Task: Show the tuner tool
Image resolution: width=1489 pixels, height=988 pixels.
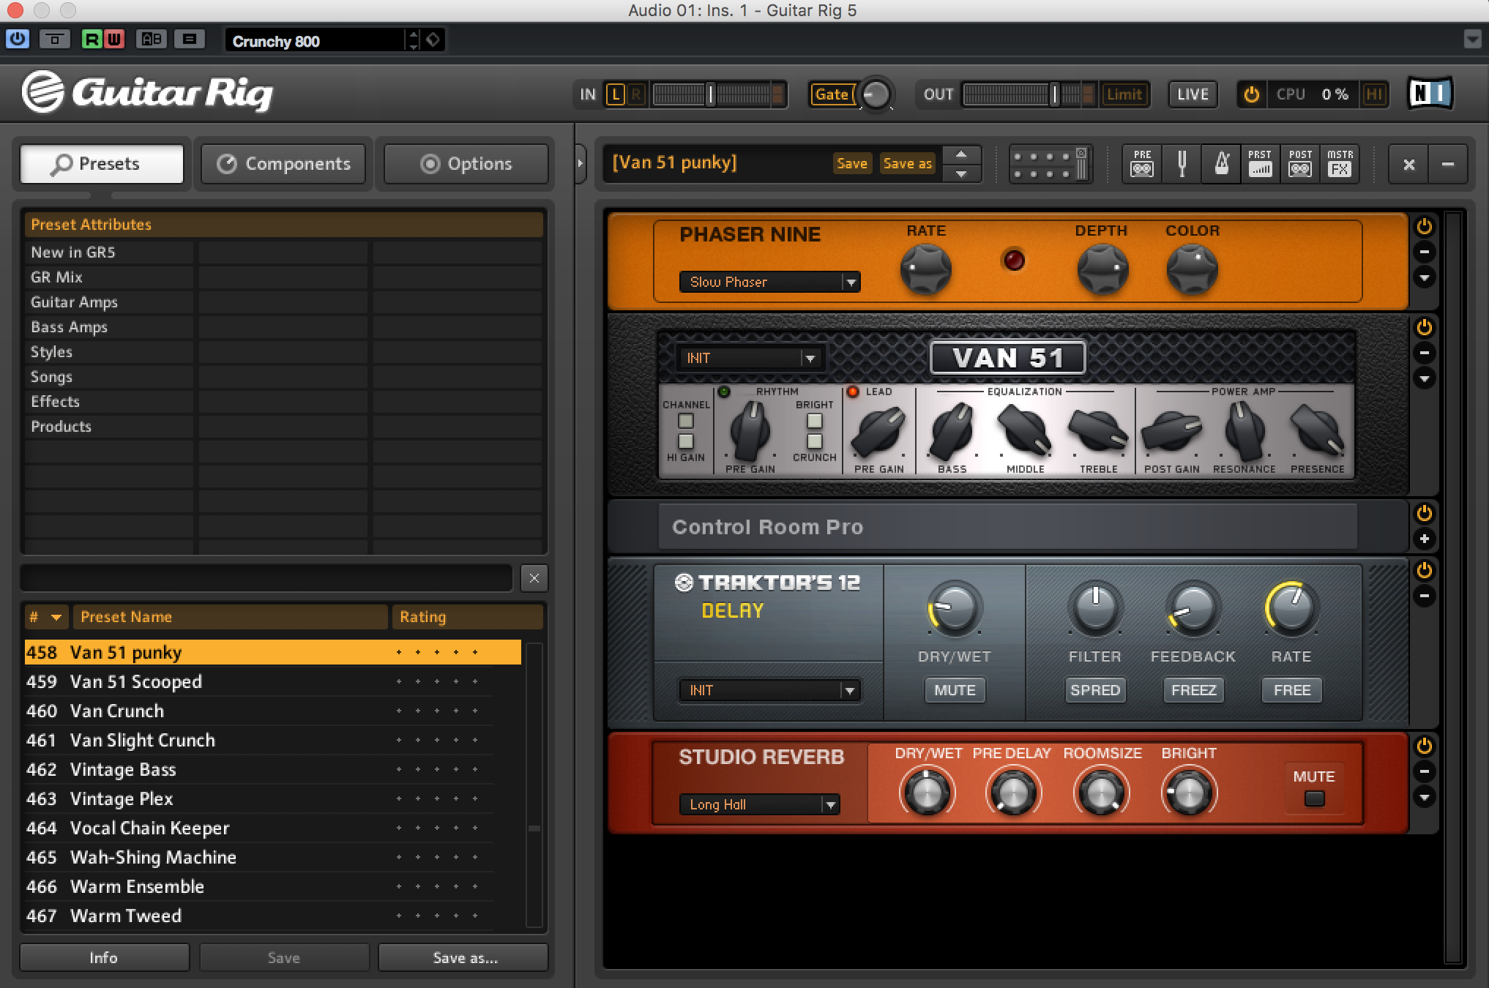Action: [x=1182, y=163]
